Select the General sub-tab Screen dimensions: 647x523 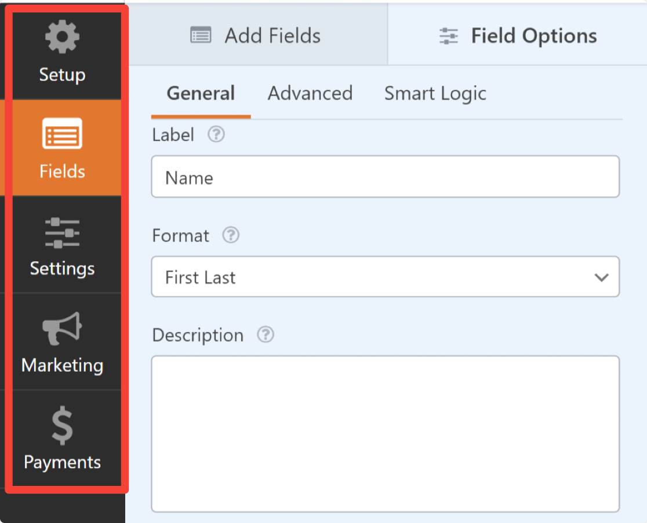pyautogui.click(x=201, y=94)
